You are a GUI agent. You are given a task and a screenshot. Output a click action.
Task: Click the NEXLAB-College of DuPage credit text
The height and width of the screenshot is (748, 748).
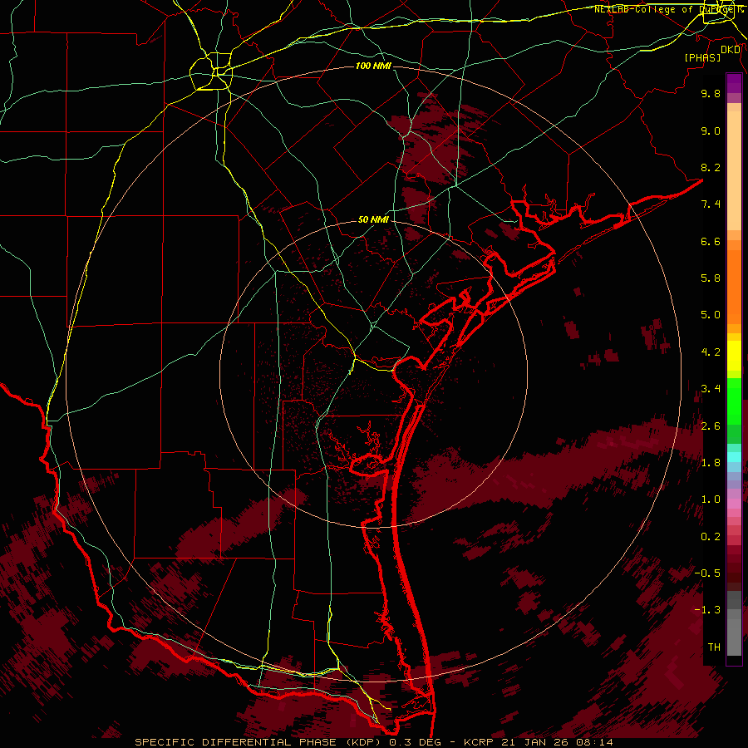coord(665,9)
